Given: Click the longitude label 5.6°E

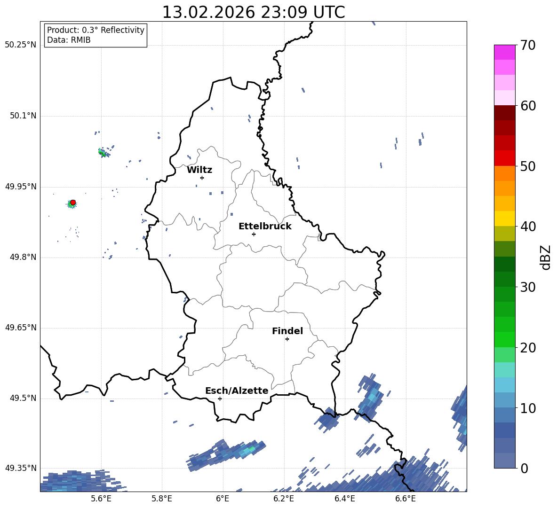Looking at the screenshot, I should [x=101, y=499].
